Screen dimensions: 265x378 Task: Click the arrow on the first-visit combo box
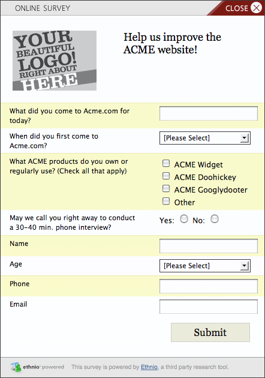click(x=245, y=138)
